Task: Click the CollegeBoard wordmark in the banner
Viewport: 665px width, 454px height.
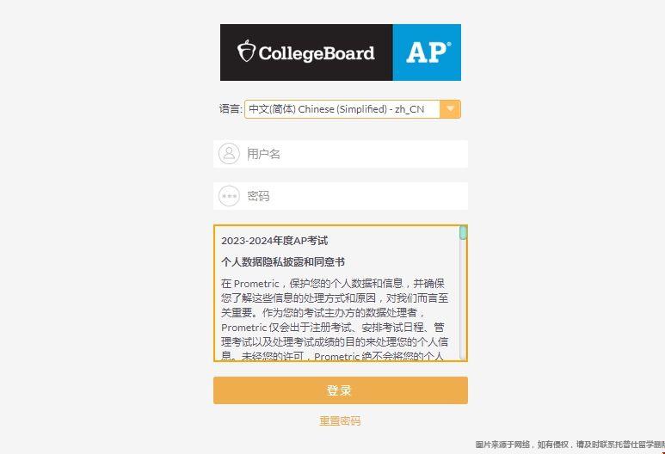Action: pos(316,53)
